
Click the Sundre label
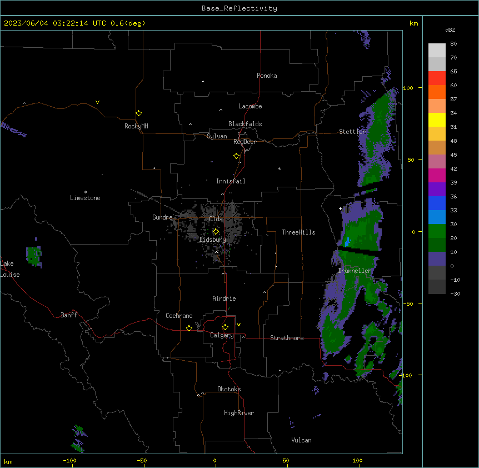pos(162,217)
